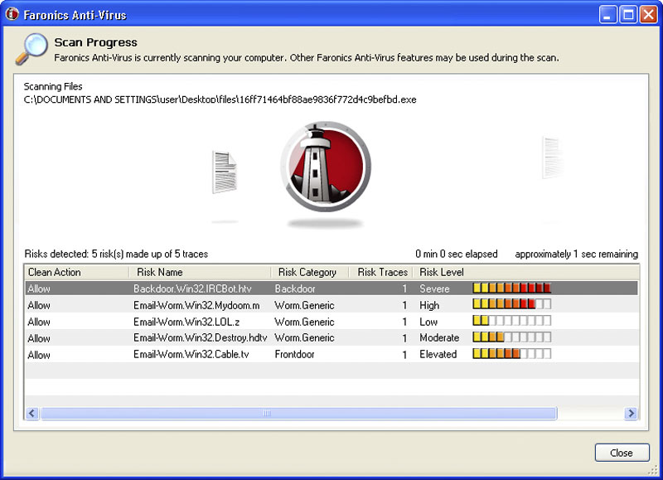Screen dimensions: 663x480
Task: Select the Email-Worm.Win32.Mydoom.m row
Action: click(331, 305)
